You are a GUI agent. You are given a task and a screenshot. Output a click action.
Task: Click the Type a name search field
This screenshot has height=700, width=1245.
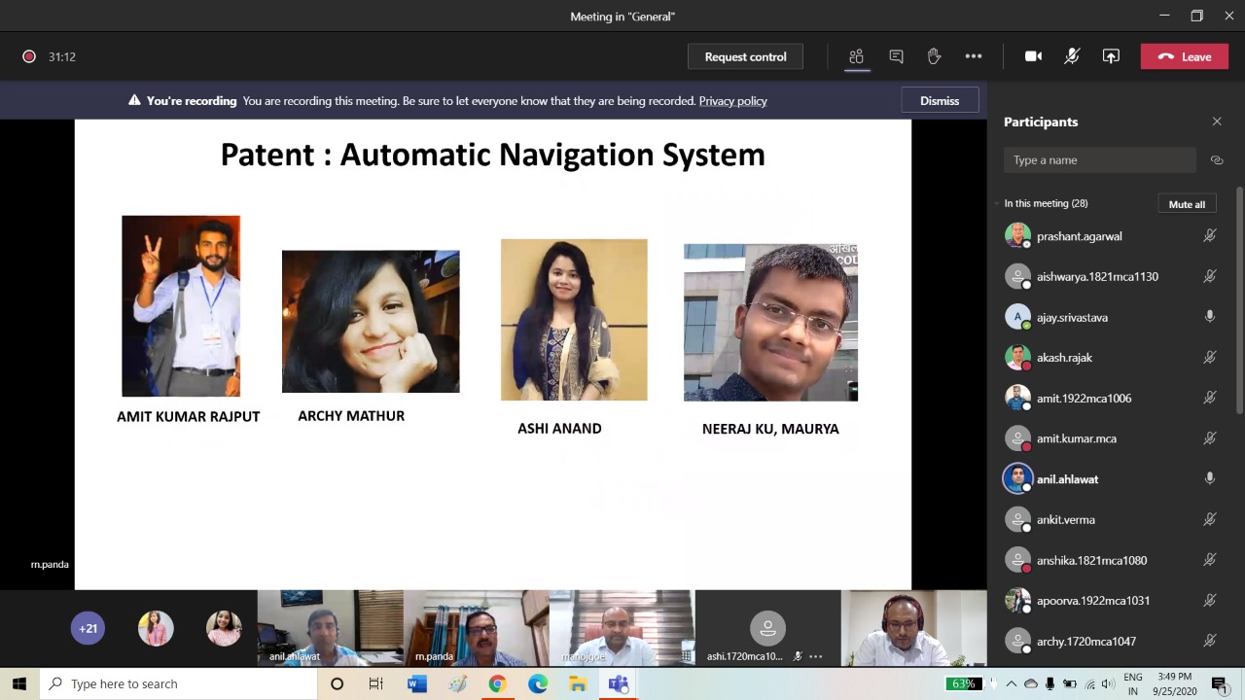pyautogui.click(x=1099, y=160)
